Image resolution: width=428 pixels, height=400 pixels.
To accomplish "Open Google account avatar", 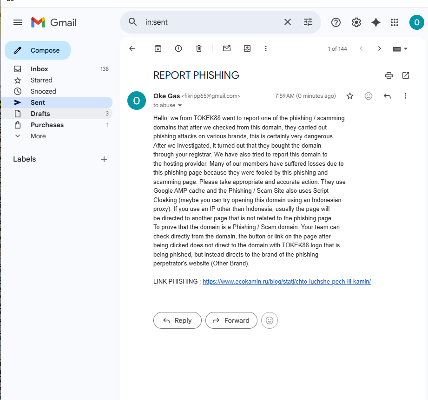I will [x=416, y=22].
